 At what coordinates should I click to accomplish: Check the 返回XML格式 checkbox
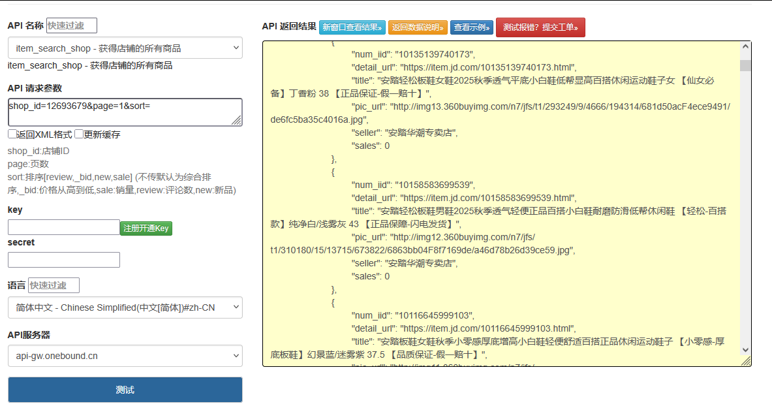(x=12, y=134)
